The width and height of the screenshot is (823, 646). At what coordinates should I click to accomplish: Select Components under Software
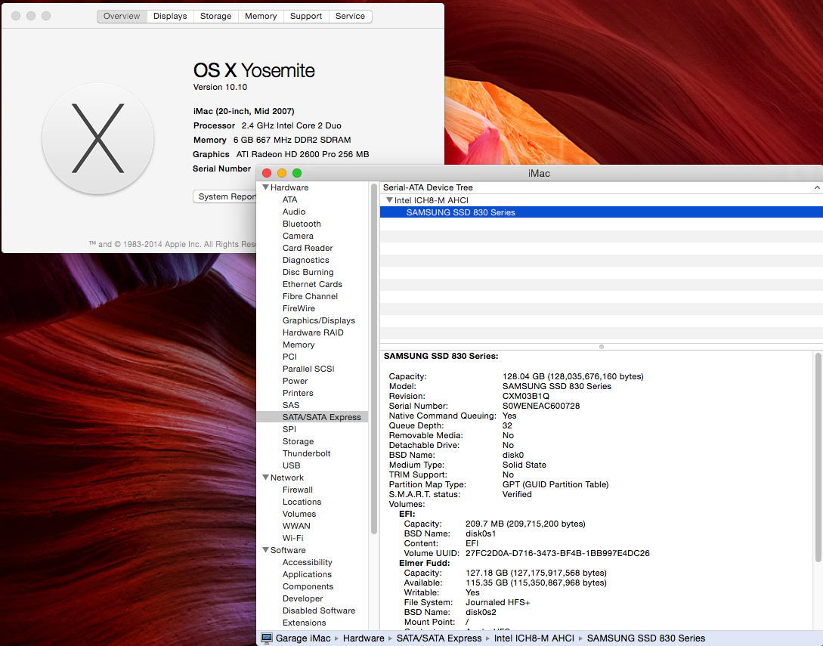(x=308, y=586)
